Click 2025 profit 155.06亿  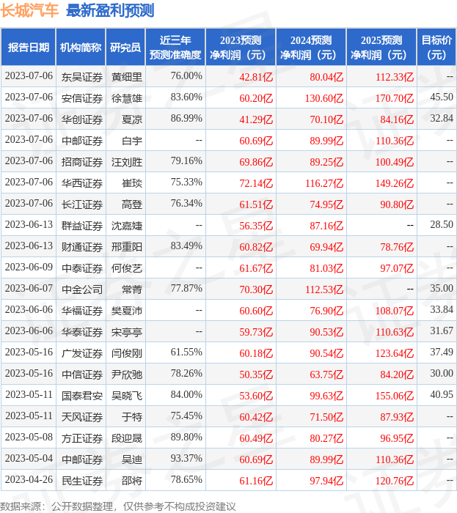click(395, 396)
